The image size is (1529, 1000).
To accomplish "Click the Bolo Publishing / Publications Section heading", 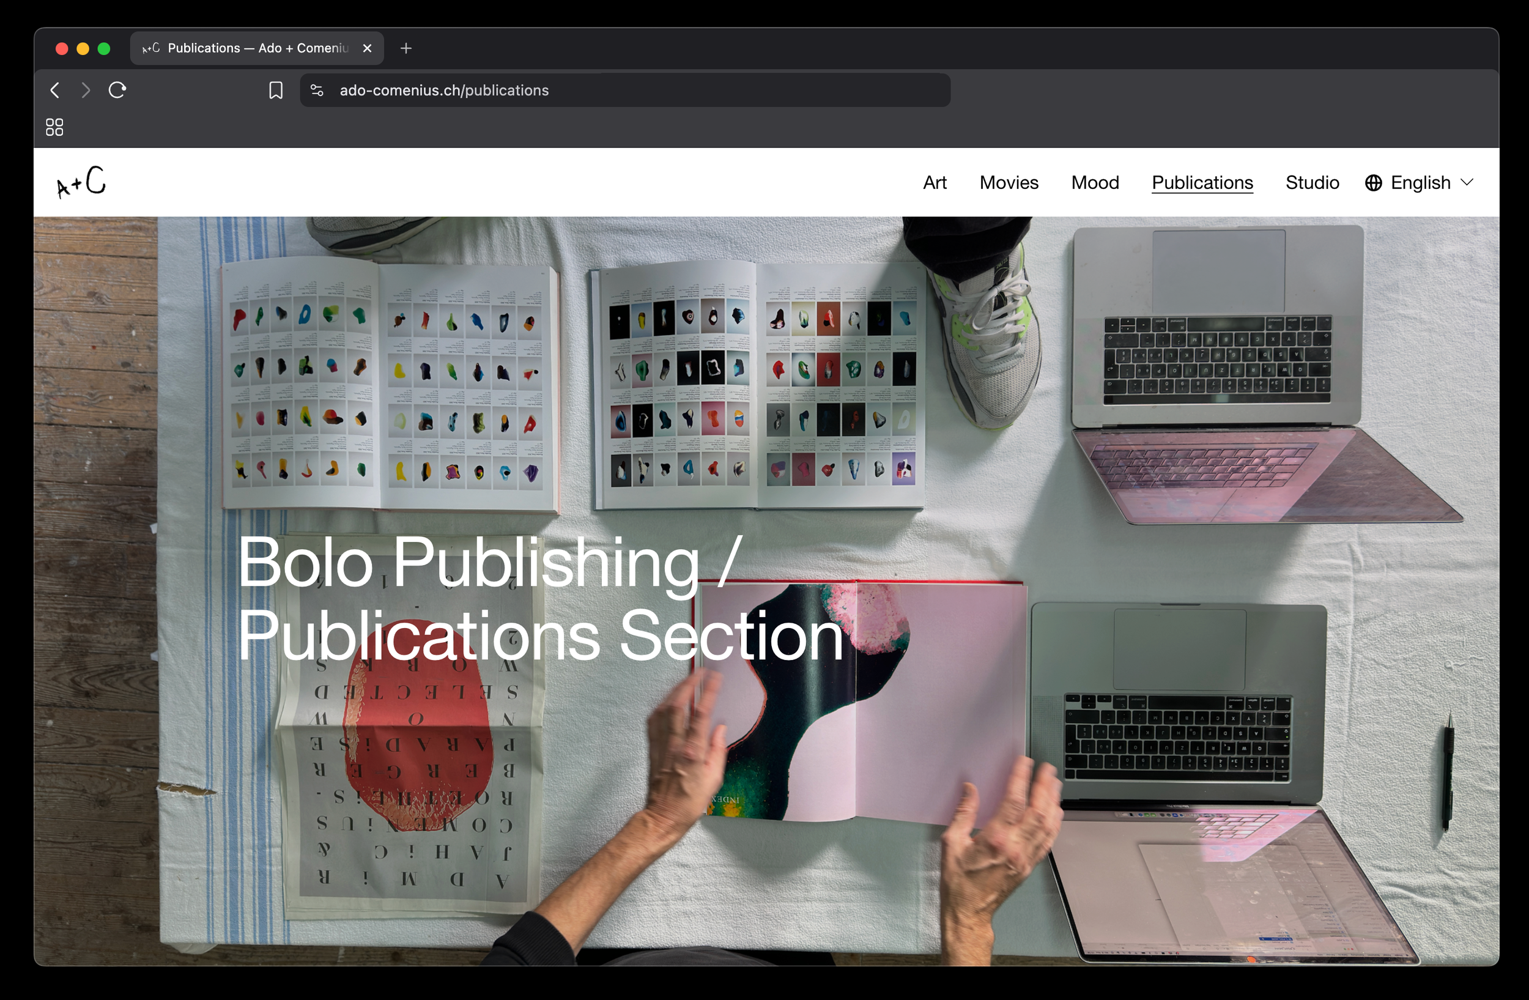I will [540, 599].
